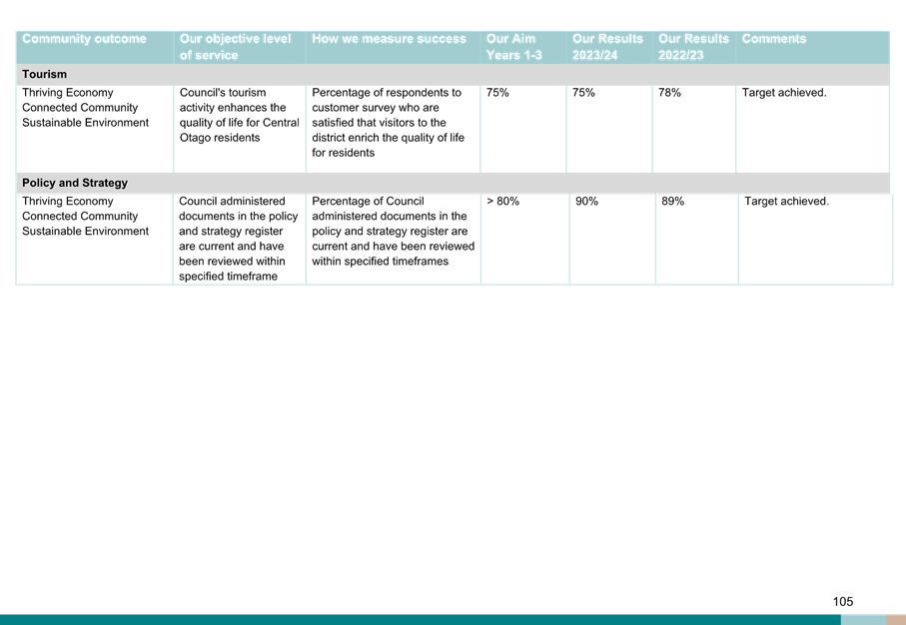Click the '90%' result value
Viewport: 906px width, 625px height.
586,201
